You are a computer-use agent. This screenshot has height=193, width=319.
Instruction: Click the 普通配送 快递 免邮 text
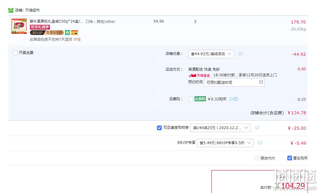[204, 69]
